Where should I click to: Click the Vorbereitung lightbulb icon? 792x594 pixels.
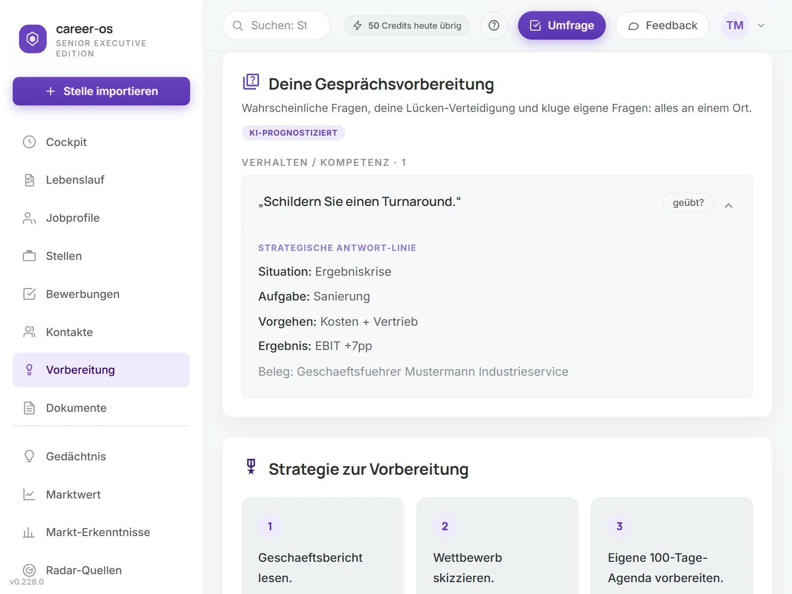tap(29, 370)
